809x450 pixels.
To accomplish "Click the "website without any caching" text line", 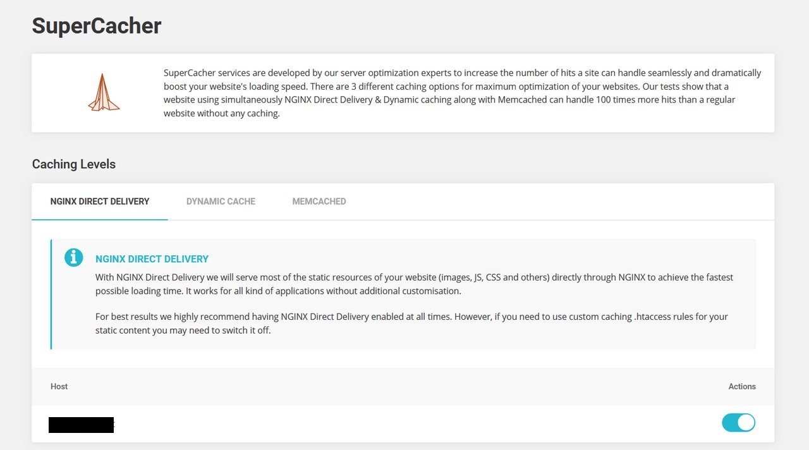I will 221,114.
